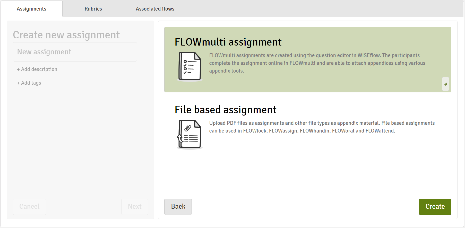
Task: Click the Create new assignment heading
Action: pyautogui.click(x=66, y=35)
